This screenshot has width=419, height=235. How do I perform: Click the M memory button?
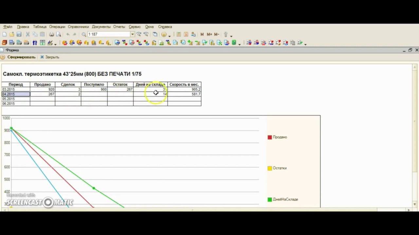coord(202,34)
